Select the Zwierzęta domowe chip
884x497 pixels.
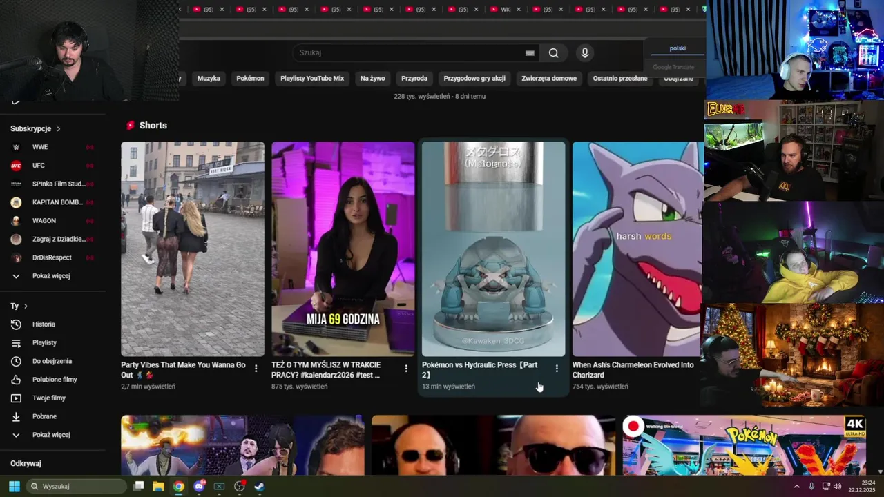(x=549, y=79)
